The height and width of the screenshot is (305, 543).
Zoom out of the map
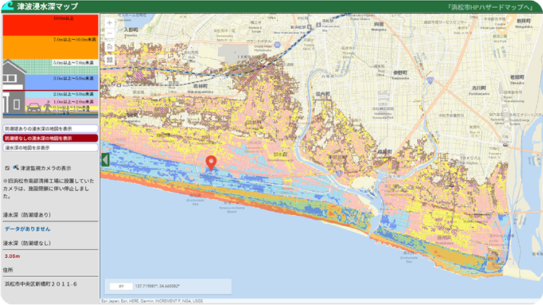coord(109,34)
